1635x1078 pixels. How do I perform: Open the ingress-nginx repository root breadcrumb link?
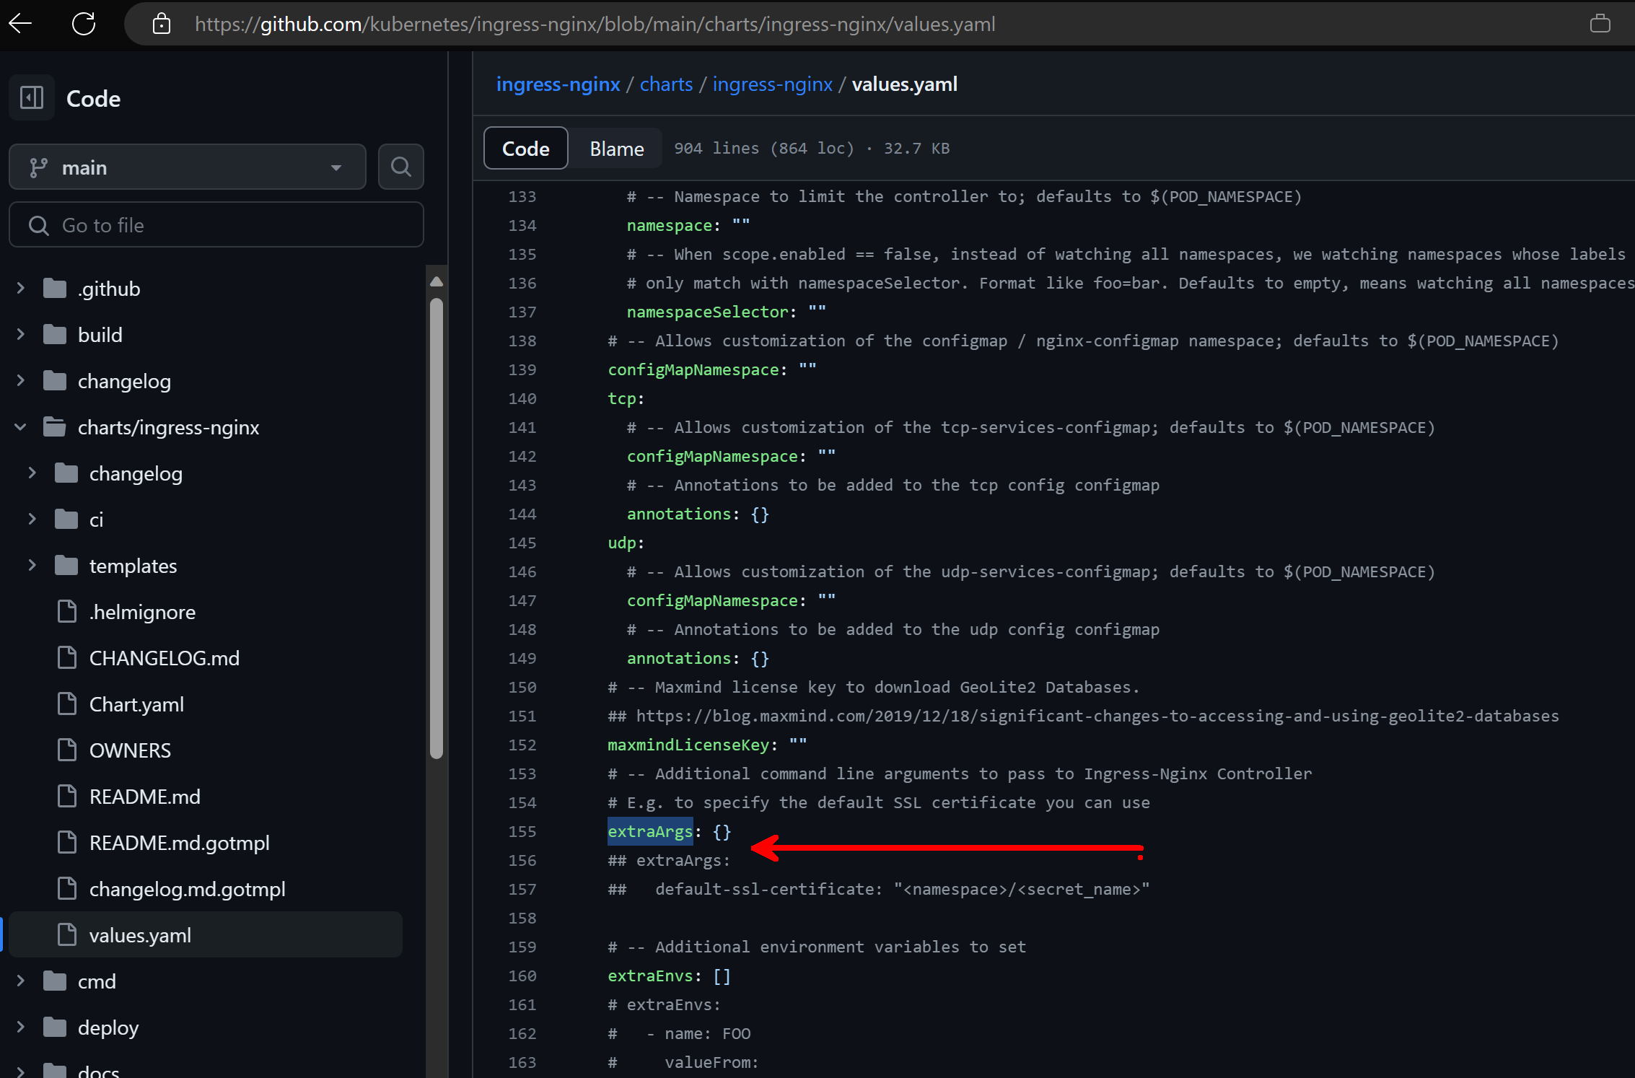click(x=558, y=84)
